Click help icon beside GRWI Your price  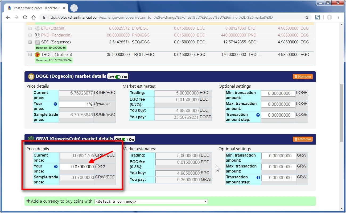pyautogui.click(x=56, y=167)
